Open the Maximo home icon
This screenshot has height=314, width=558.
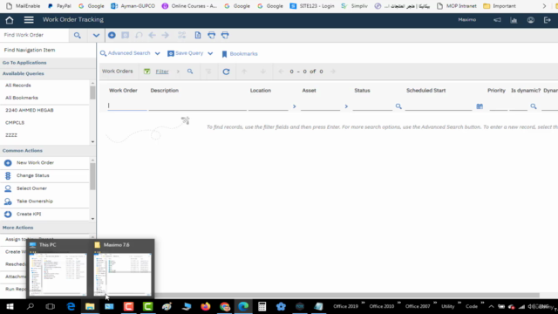[10, 20]
